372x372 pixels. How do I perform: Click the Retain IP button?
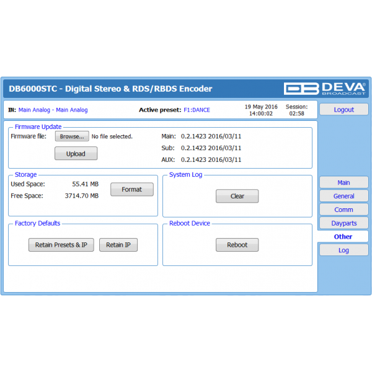coord(118,245)
